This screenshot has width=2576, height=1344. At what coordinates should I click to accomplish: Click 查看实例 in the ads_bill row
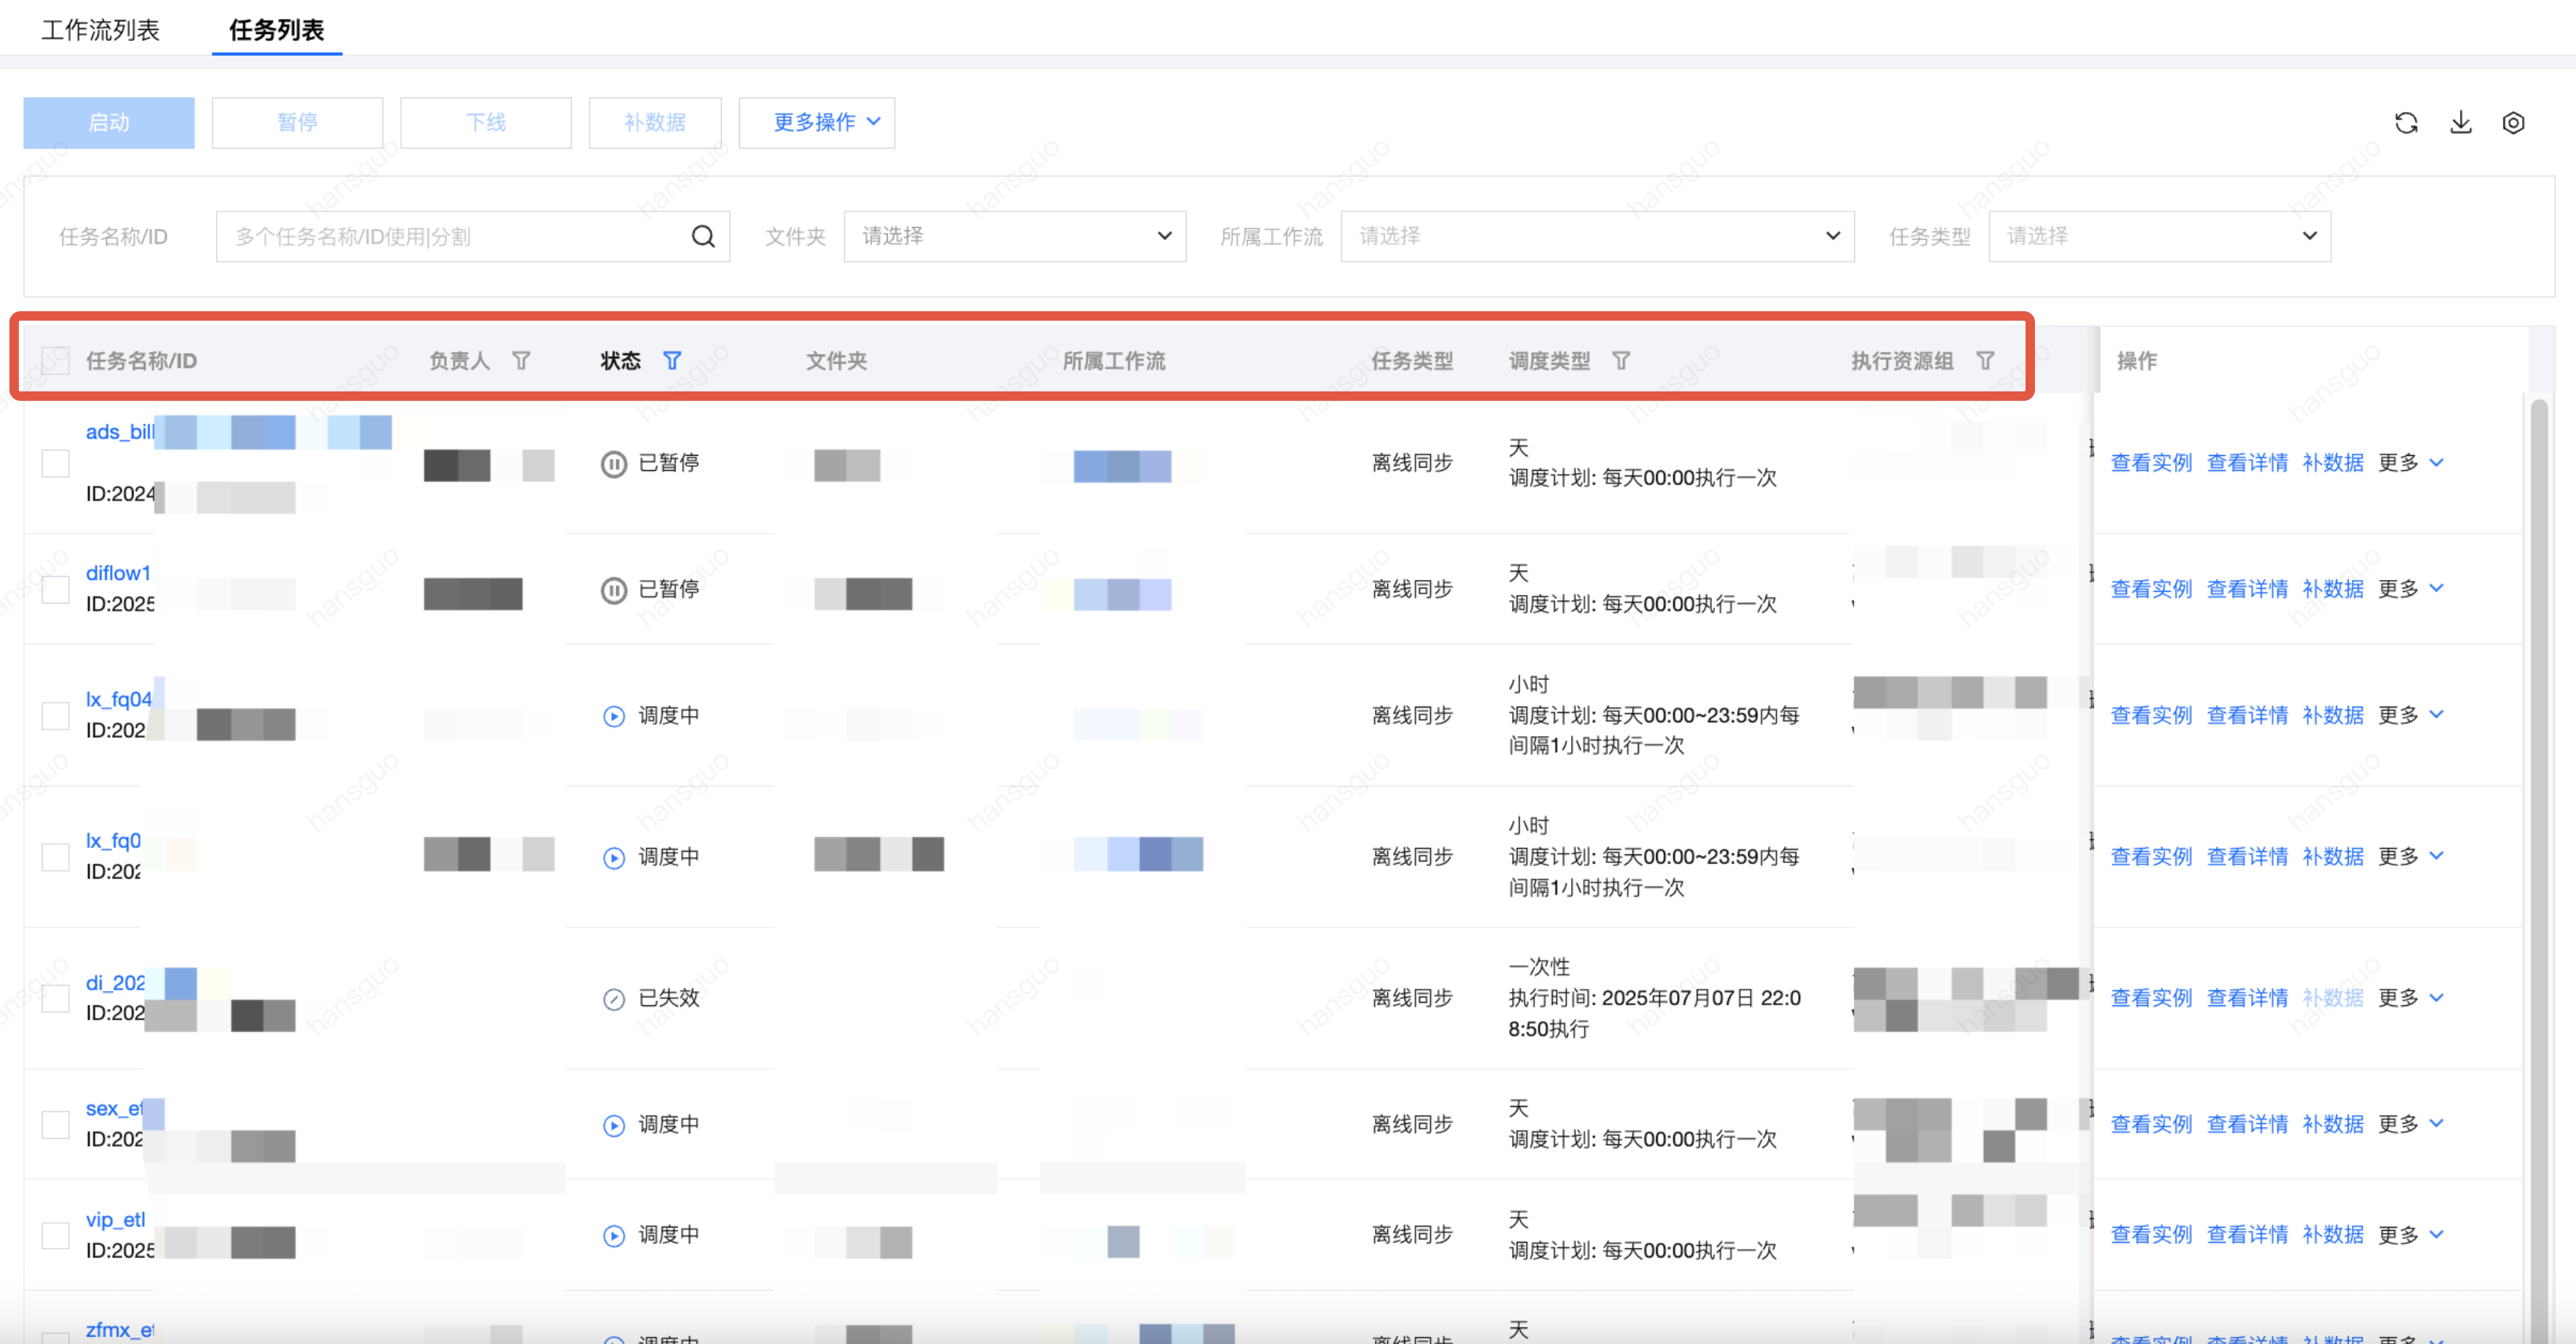2151,463
